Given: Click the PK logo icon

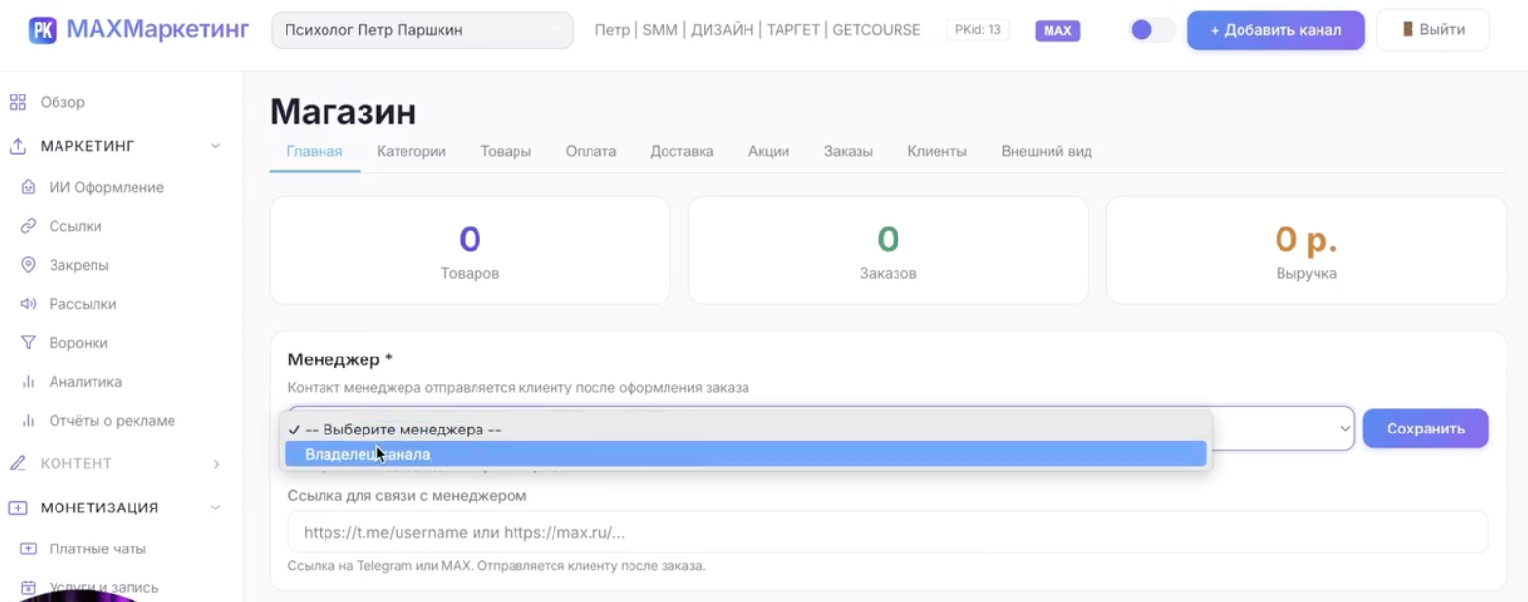Looking at the screenshot, I should pos(43,30).
